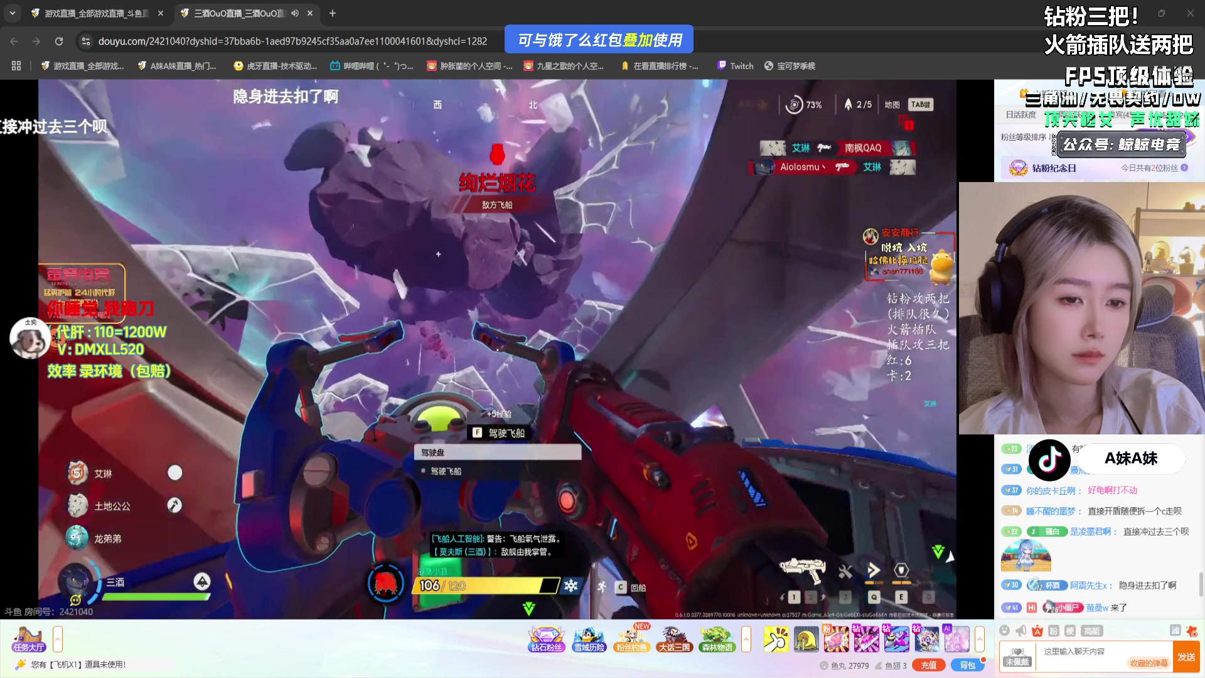Open the 大话三国 activity icon

click(x=674, y=639)
